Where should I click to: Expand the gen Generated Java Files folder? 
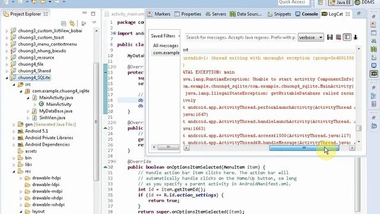click(14, 125)
